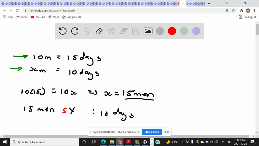This screenshot has height=146, width=259.
Task: Click the taskbar search box
Action: pyautogui.click(x=45, y=142)
